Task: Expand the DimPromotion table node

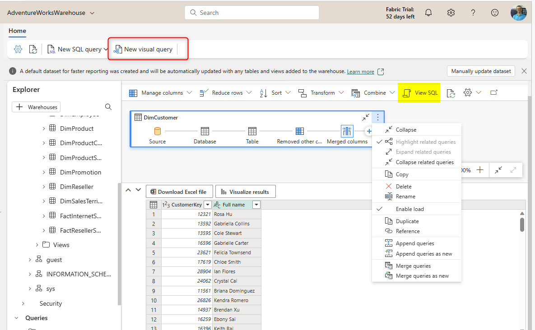Action: [44, 172]
